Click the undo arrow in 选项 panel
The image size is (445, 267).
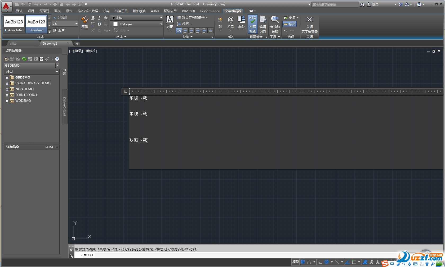(x=286, y=31)
